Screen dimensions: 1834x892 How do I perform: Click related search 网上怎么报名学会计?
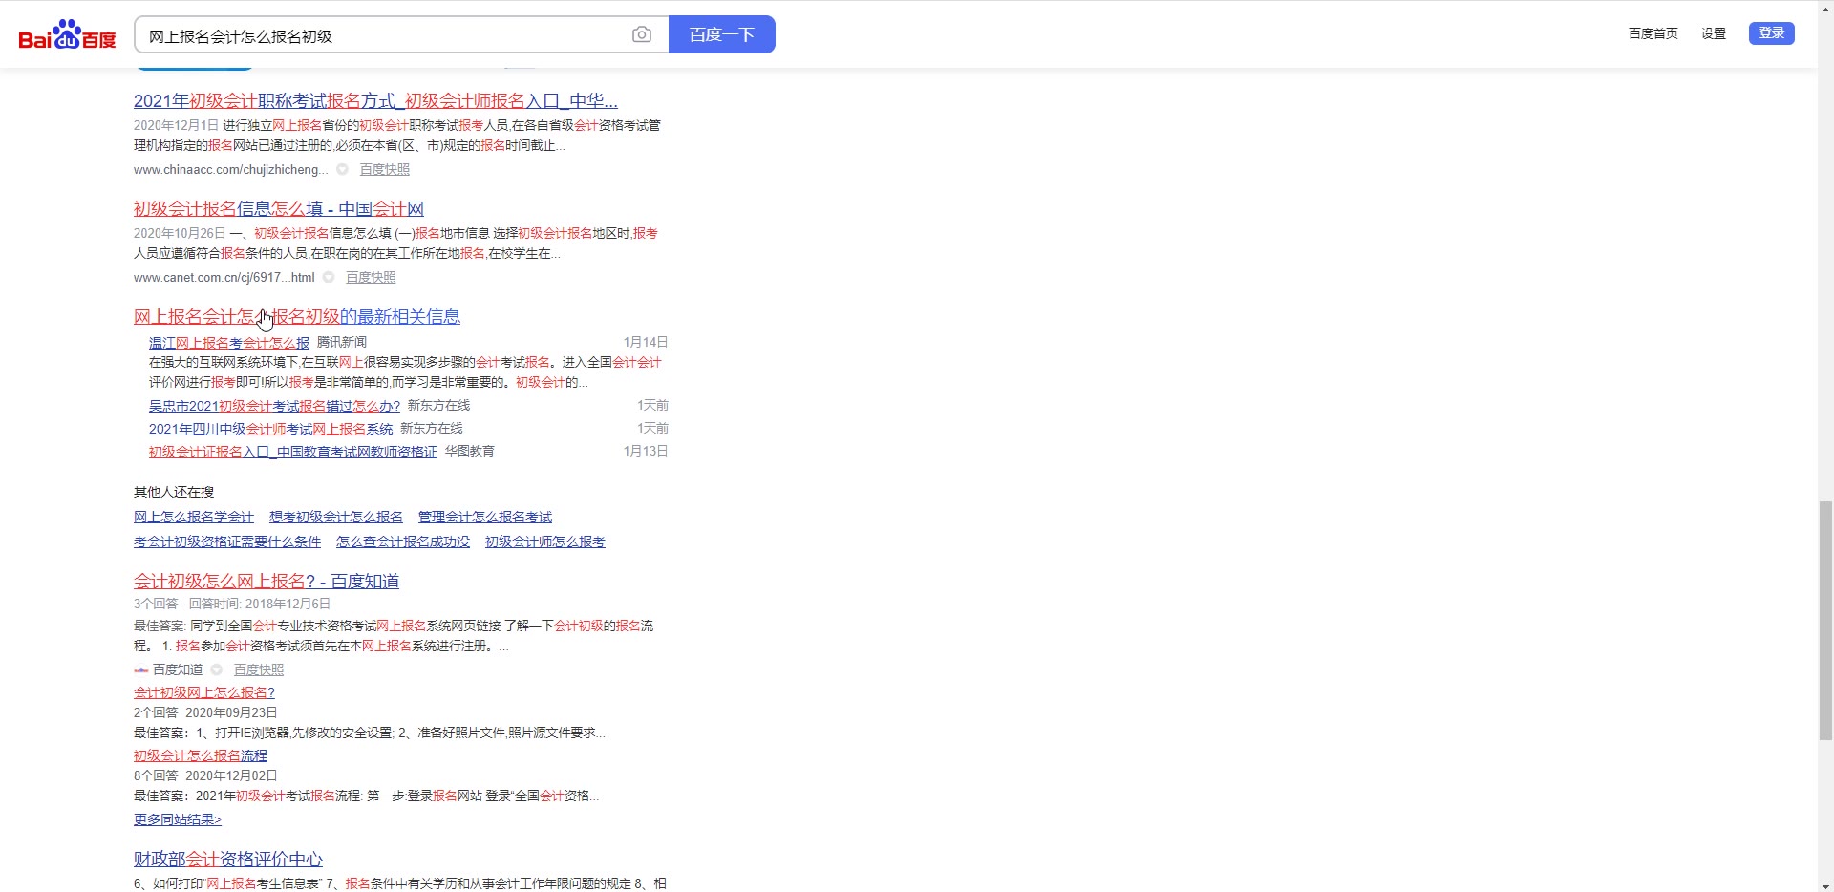194,518
